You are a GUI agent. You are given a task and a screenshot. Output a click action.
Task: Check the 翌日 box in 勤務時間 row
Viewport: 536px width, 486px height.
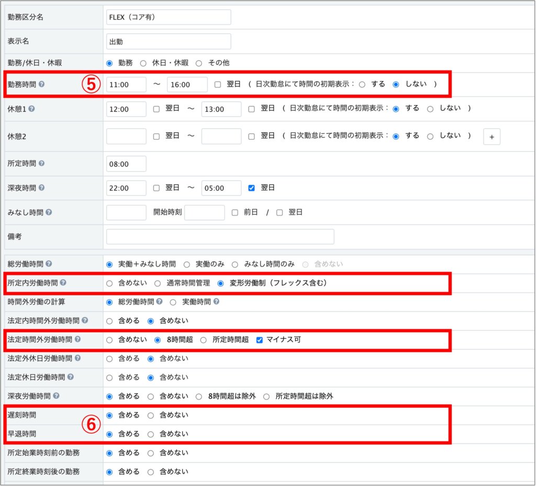tap(218, 84)
